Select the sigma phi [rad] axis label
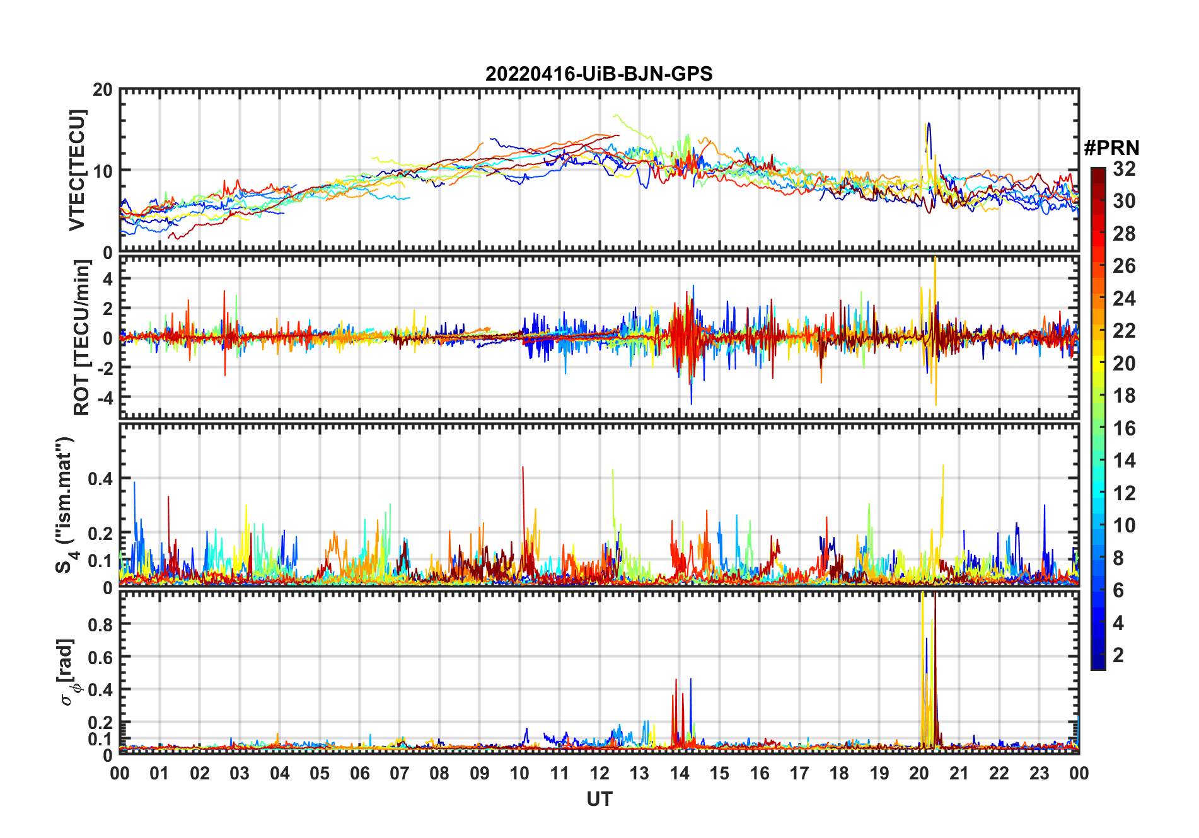Viewport: 1199px width, 838px height. coord(67,672)
